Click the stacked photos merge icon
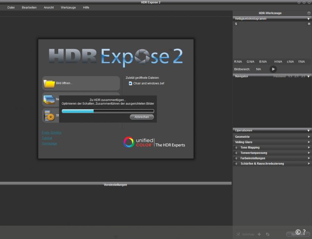This screenshot has height=239, width=312. coord(49,99)
